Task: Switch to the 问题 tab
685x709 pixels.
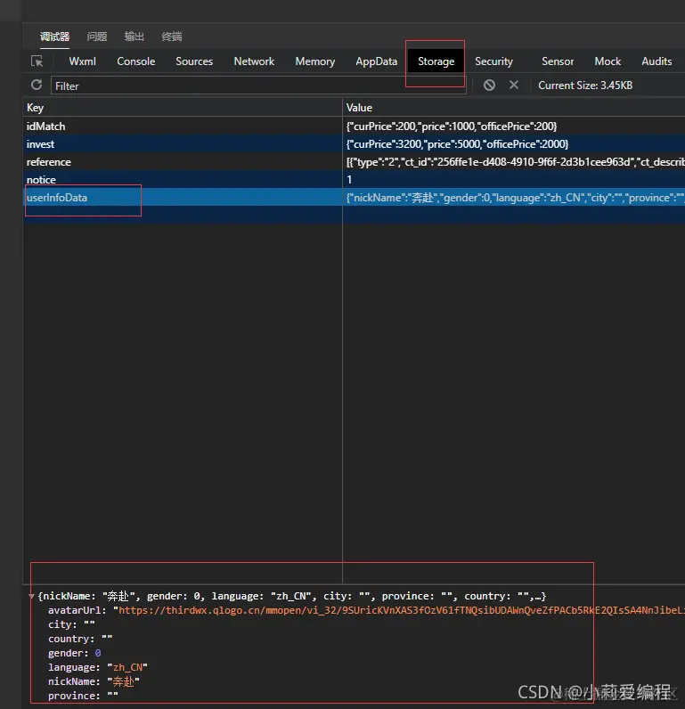Action: click(97, 37)
